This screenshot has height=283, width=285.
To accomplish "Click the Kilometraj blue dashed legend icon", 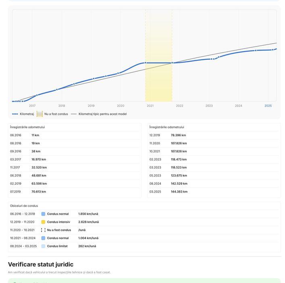I will pyautogui.click(x=15, y=114).
